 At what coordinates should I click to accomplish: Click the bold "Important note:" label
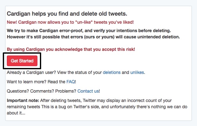tap(22, 100)
